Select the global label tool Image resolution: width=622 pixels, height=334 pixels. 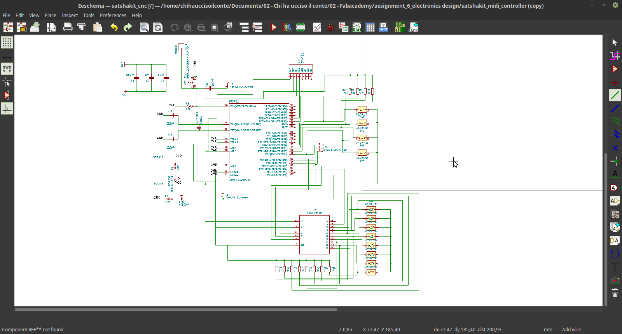615,188
